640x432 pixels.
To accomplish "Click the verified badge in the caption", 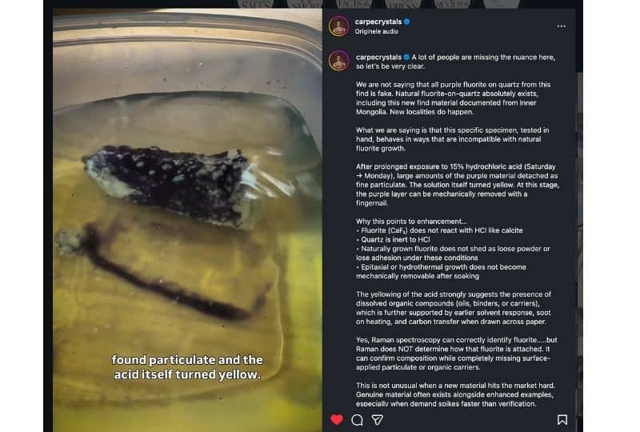I will (x=406, y=57).
